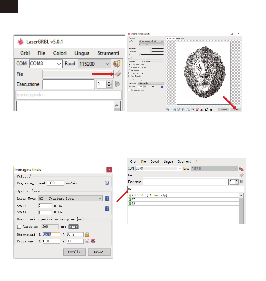Open Direzione Orizzontale dropdown
The image size is (266, 281).
(151, 83)
